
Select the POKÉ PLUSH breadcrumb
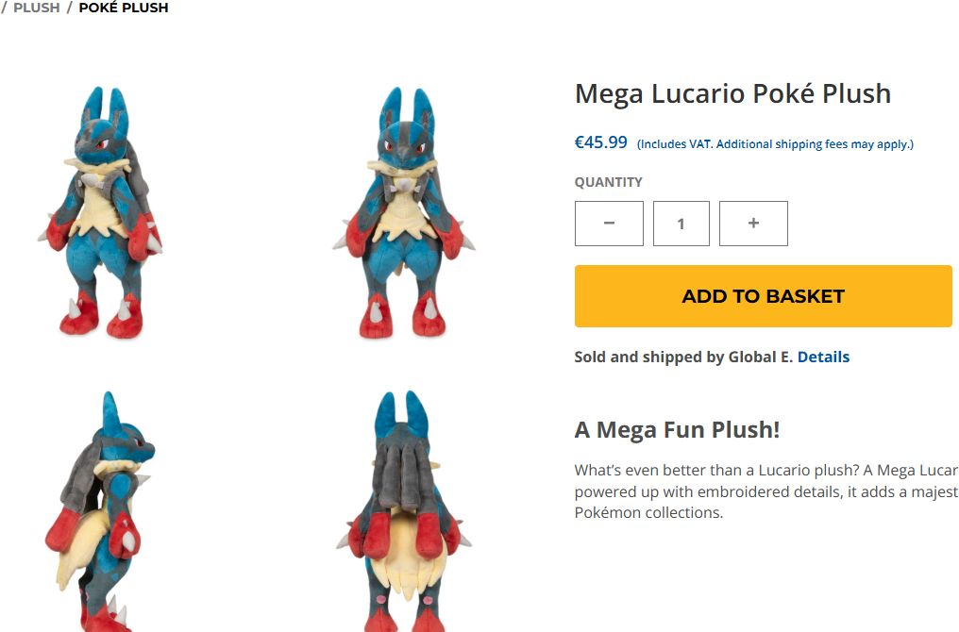pyautogui.click(x=124, y=8)
